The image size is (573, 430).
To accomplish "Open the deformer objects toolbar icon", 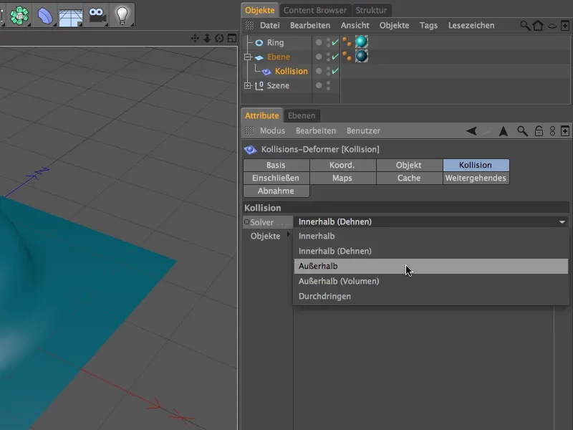I will coord(45,16).
